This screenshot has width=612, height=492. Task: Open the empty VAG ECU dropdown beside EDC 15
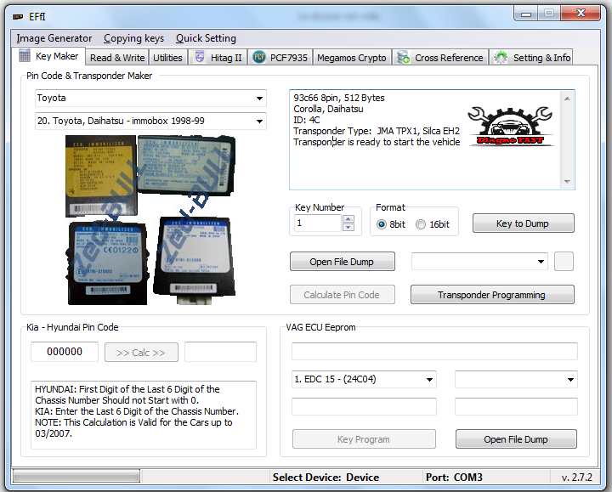(570, 380)
